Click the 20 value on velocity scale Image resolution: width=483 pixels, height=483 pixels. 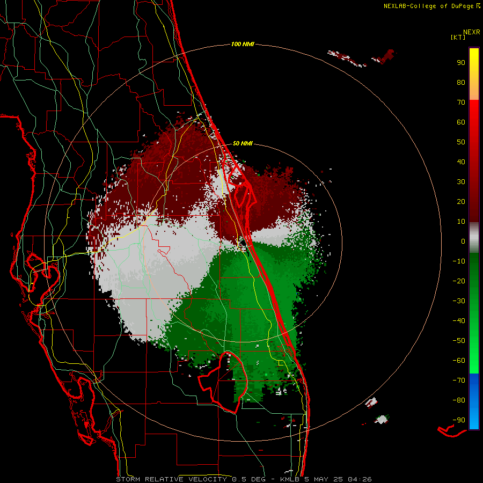(461, 201)
